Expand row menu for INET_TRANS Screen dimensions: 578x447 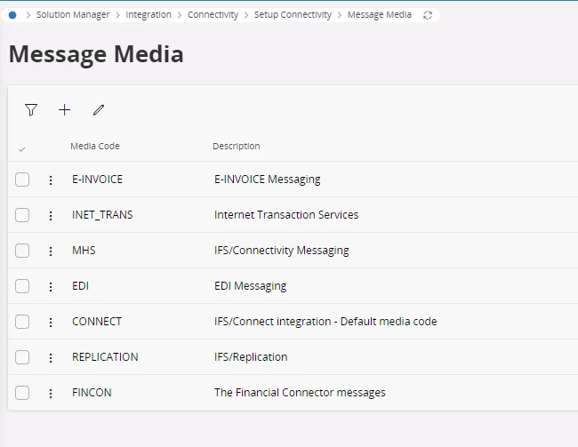pyautogui.click(x=51, y=216)
